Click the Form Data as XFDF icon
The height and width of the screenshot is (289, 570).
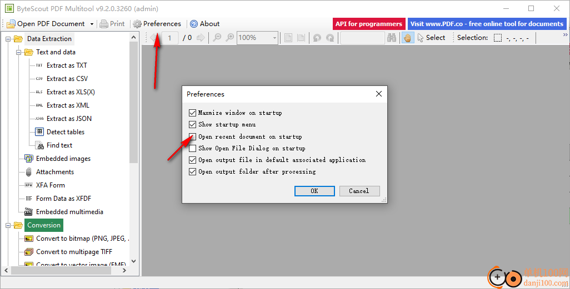[29, 199]
